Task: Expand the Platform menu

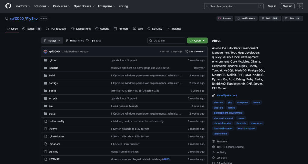Action: tap(23, 6)
